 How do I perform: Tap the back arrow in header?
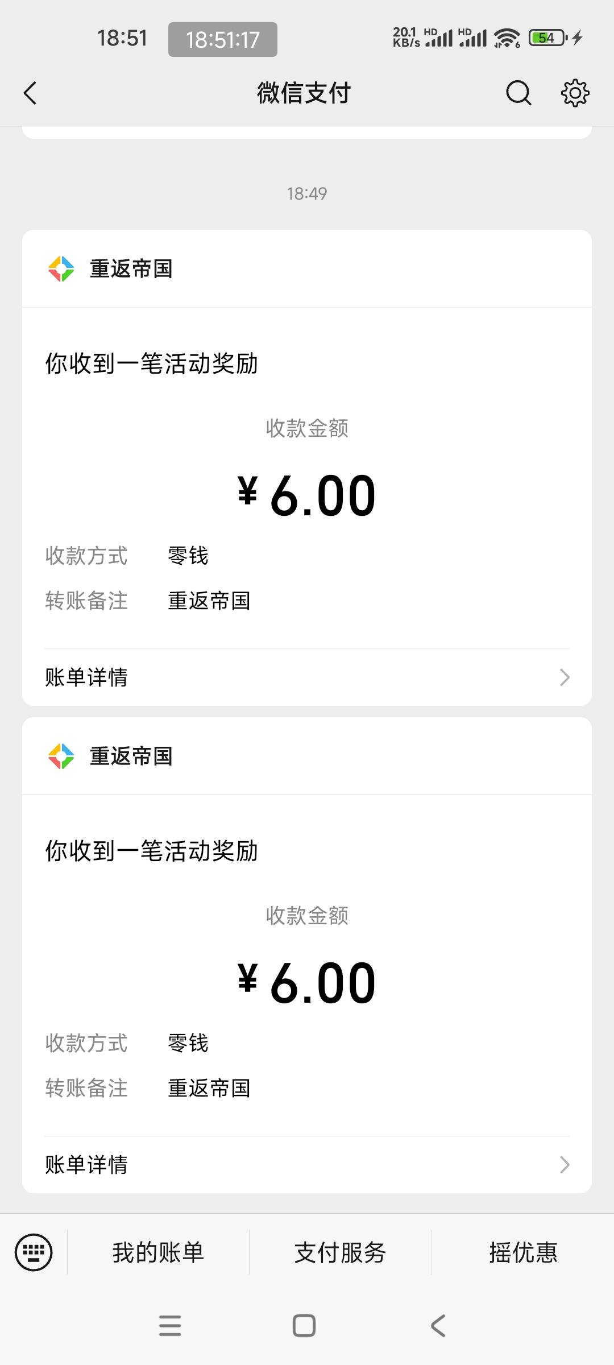31,93
